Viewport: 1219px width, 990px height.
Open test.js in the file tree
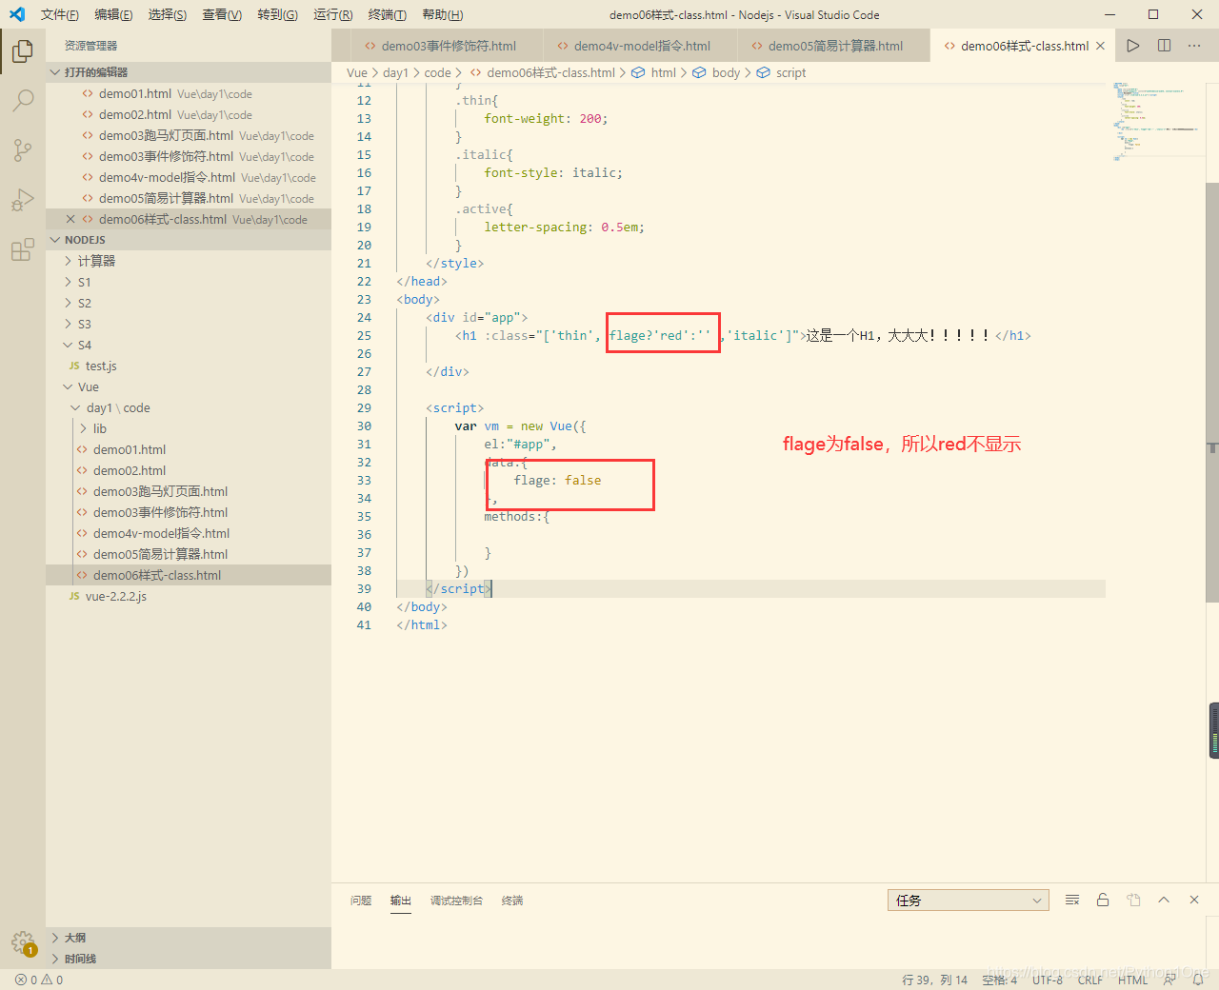[x=189, y=366]
